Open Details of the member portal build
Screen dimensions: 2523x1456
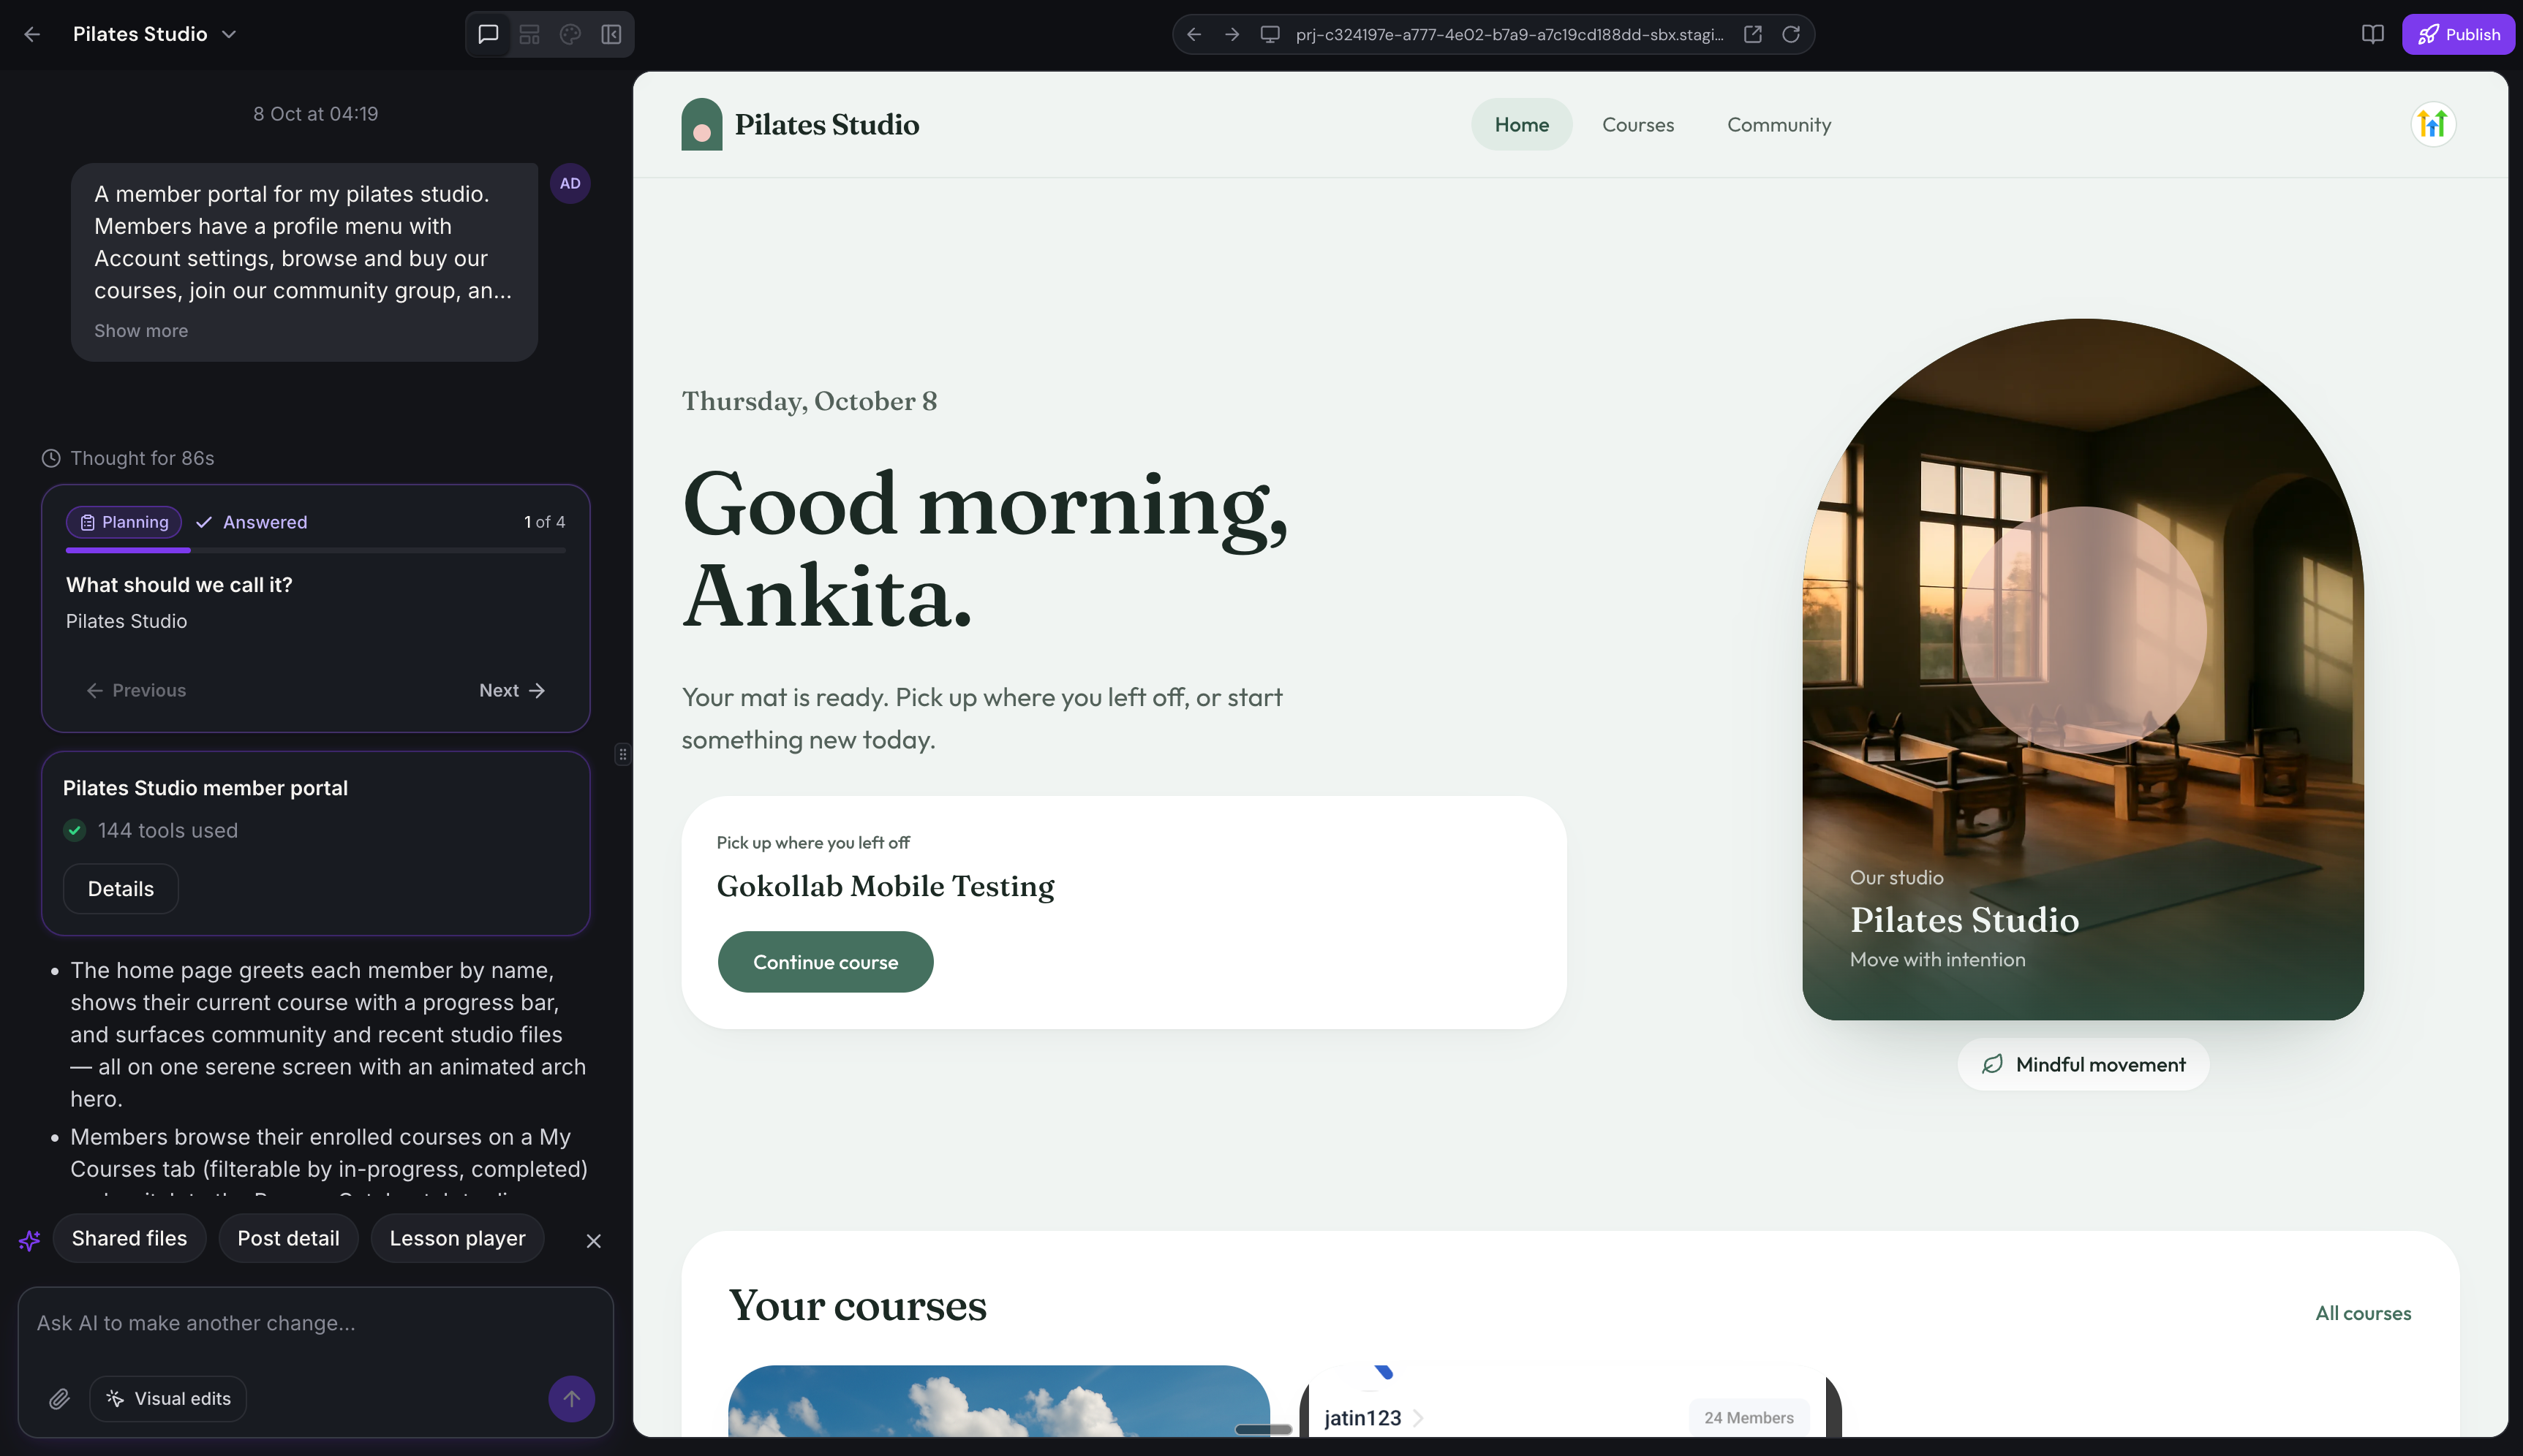coord(121,889)
